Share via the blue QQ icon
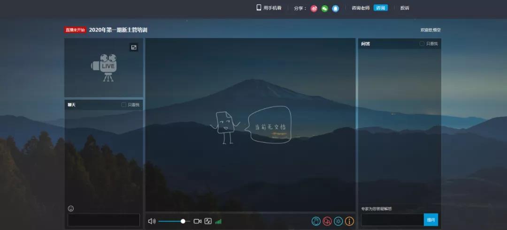507x230 pixels. coord(335,8)
